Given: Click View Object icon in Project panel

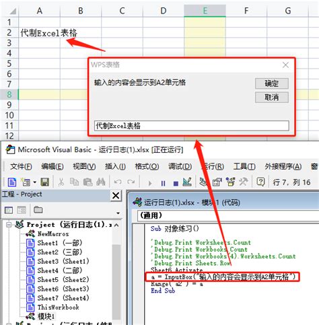Looking at the screenshot, I should [22, 211].
